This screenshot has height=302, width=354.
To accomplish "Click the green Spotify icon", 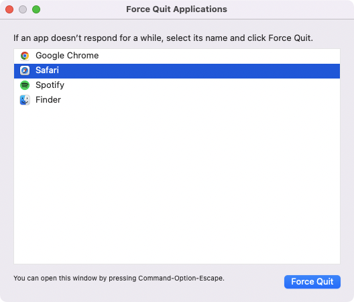I will pos(25,85).
